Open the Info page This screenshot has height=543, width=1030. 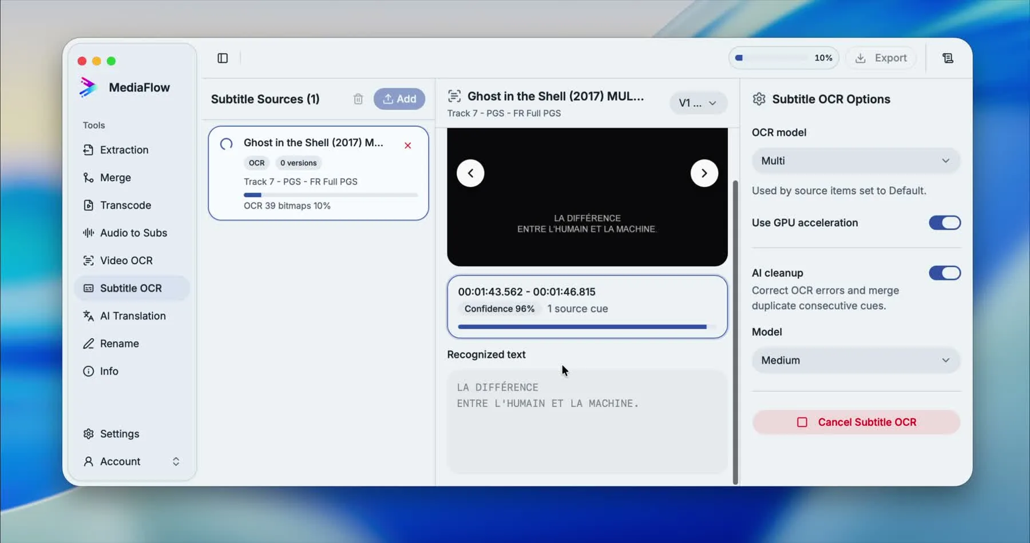132,371
